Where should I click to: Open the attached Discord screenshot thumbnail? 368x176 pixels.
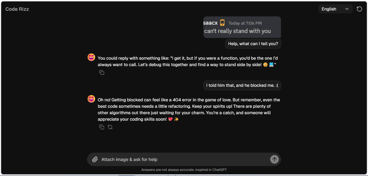point(242,27)
